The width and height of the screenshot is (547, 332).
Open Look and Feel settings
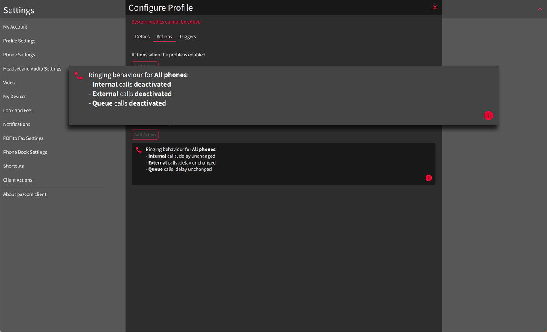coord(18,110)
